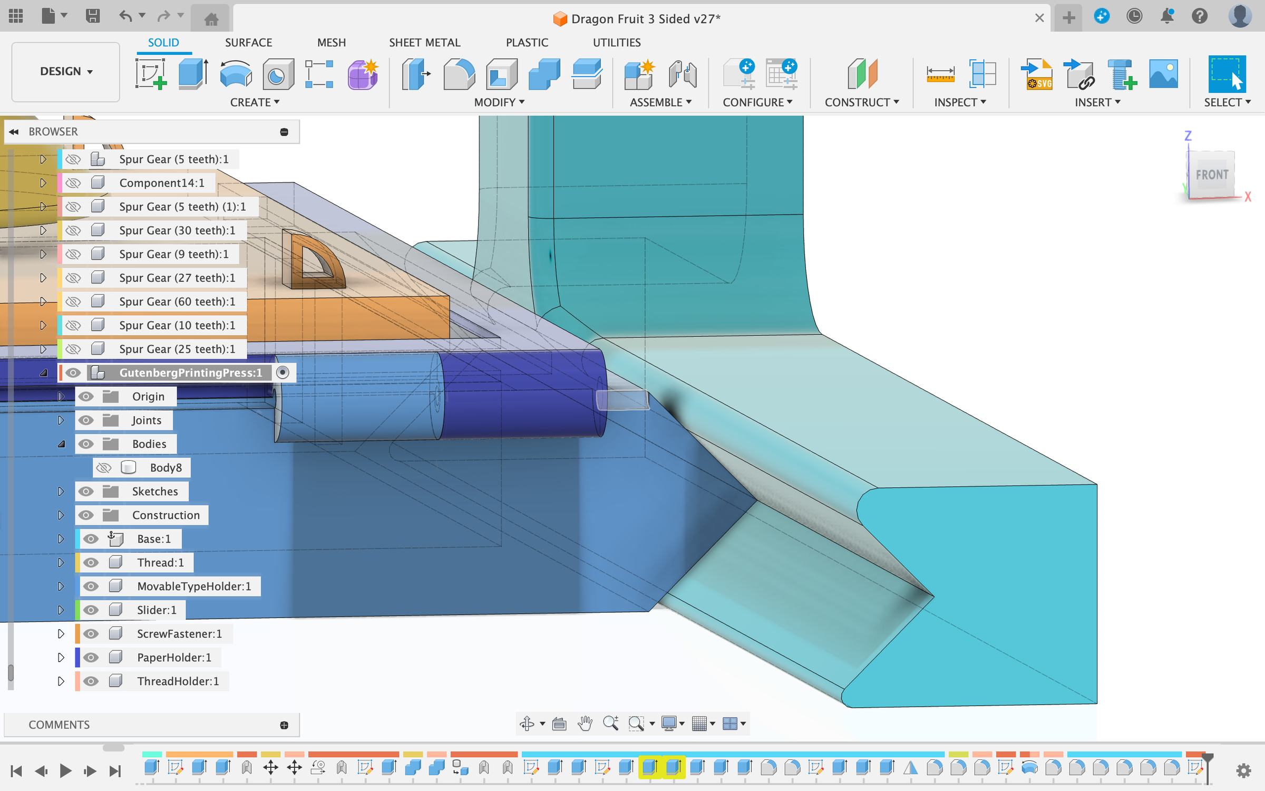Switch to the SURFACE tab
The image size is (1265, 791).
pyautogui.click(x=248, y=42)
